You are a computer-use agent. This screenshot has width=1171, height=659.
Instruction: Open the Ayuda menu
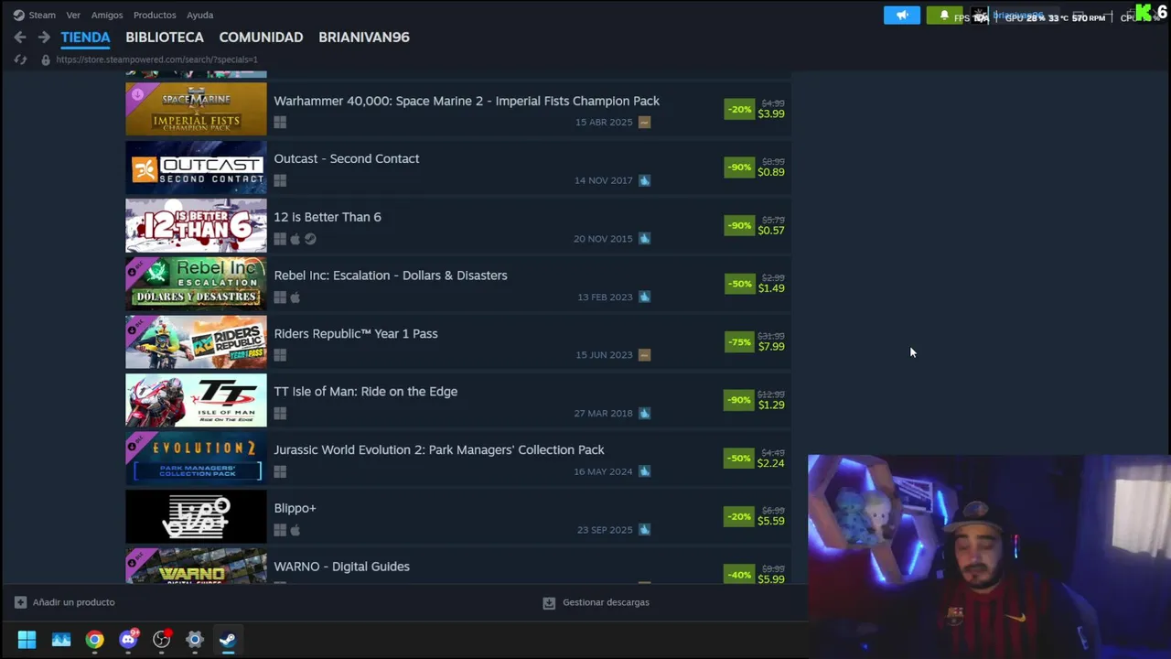pos(199,15)
